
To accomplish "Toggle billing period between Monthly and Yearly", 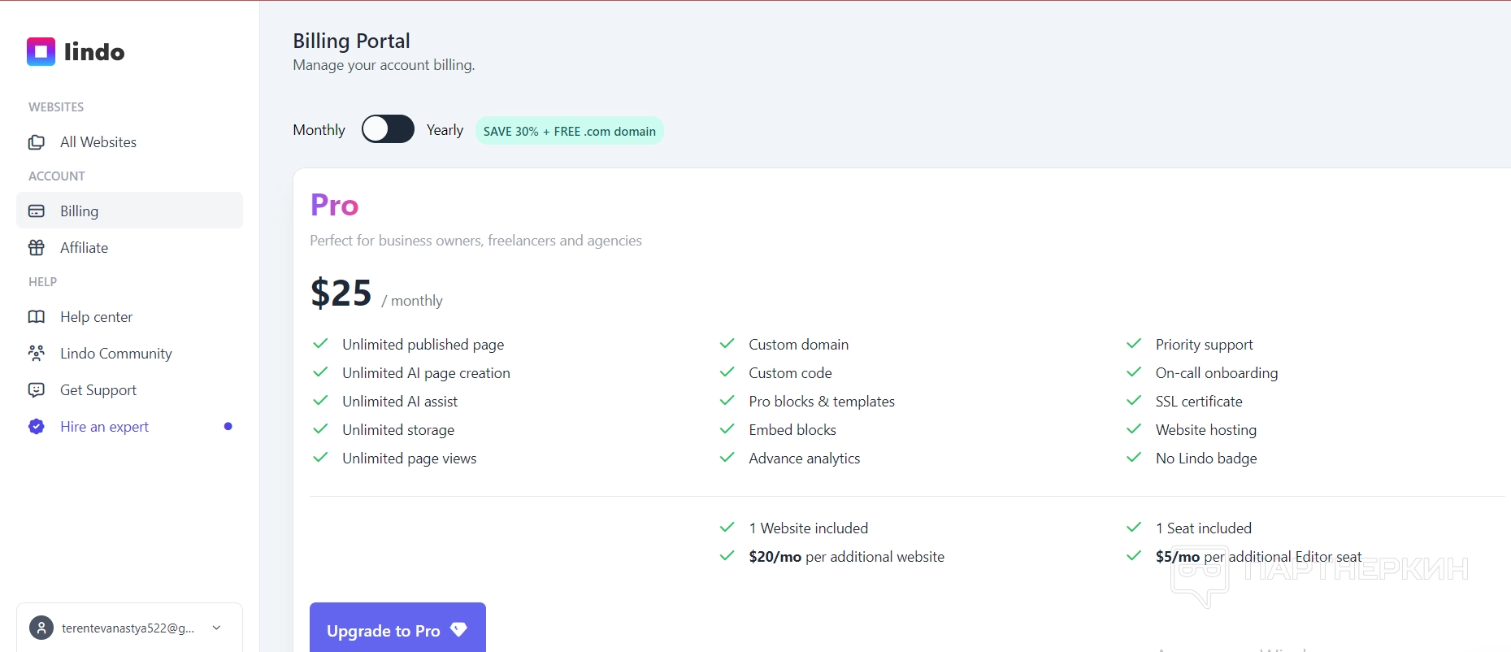I will click(x=388, y=129).
